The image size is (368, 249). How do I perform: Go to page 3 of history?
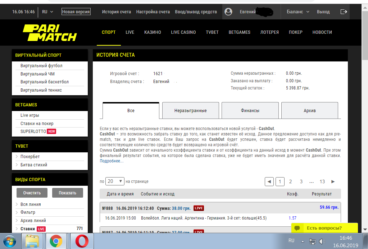(301, 181)
